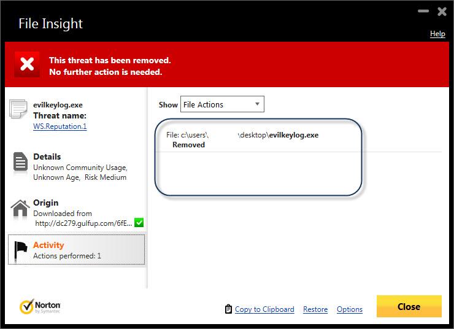The image size is (454, 329).
Task: Click the Norton by Symantec logo
Action: (40, 307)
